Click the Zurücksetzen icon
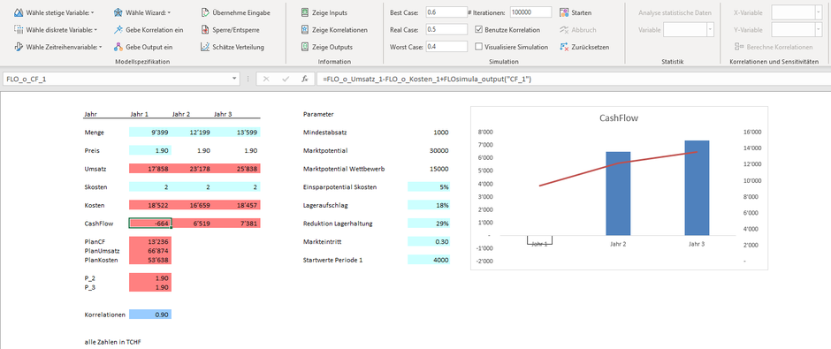Screen dimensions: 831x349 564,47
